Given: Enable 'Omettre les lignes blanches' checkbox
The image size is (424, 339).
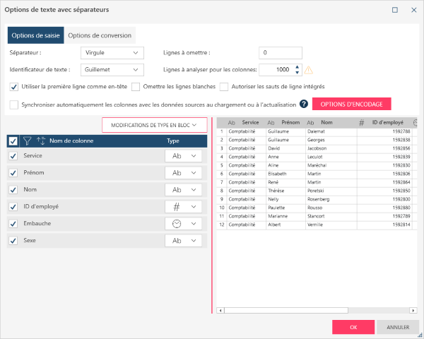Looking at the screenshot, I should (x=136, y=87).
